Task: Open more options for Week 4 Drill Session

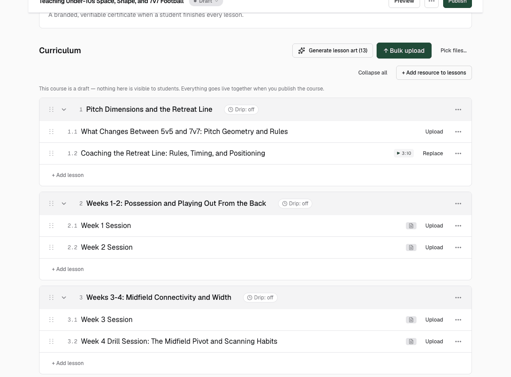Action: pos(458,342)
